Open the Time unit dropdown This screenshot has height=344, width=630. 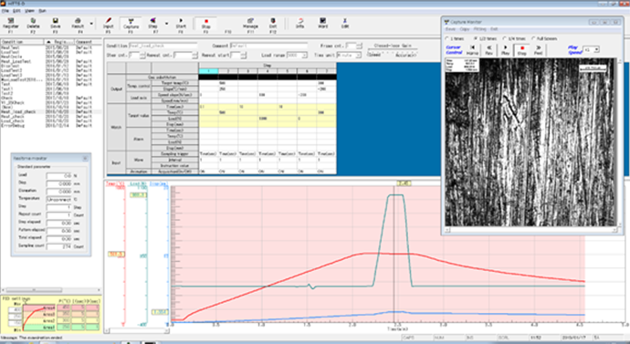click(x=348, y=55)
